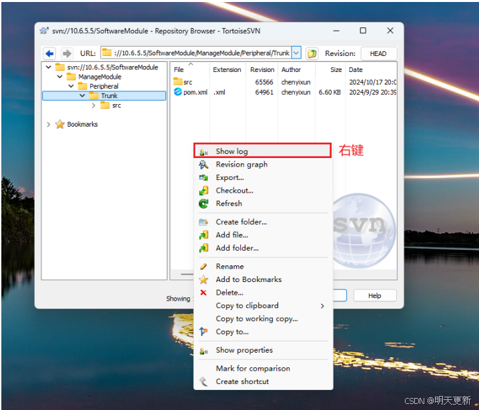The height and width of the screenshot is (410, 479).
Task: Click the Bookmarks star icon in tree
Action: 60,124
